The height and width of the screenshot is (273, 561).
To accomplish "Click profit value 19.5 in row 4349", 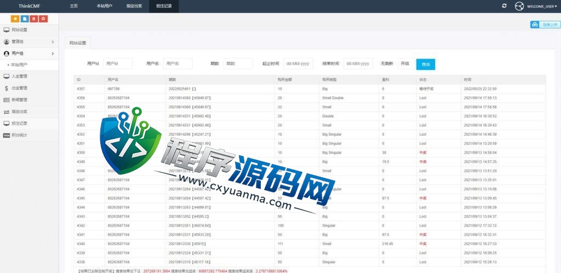I will [385, 161].
